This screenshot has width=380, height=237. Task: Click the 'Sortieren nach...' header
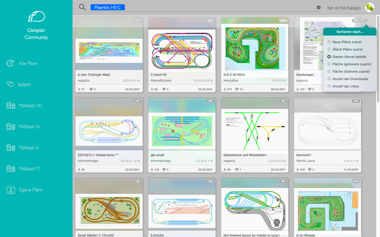350,32
